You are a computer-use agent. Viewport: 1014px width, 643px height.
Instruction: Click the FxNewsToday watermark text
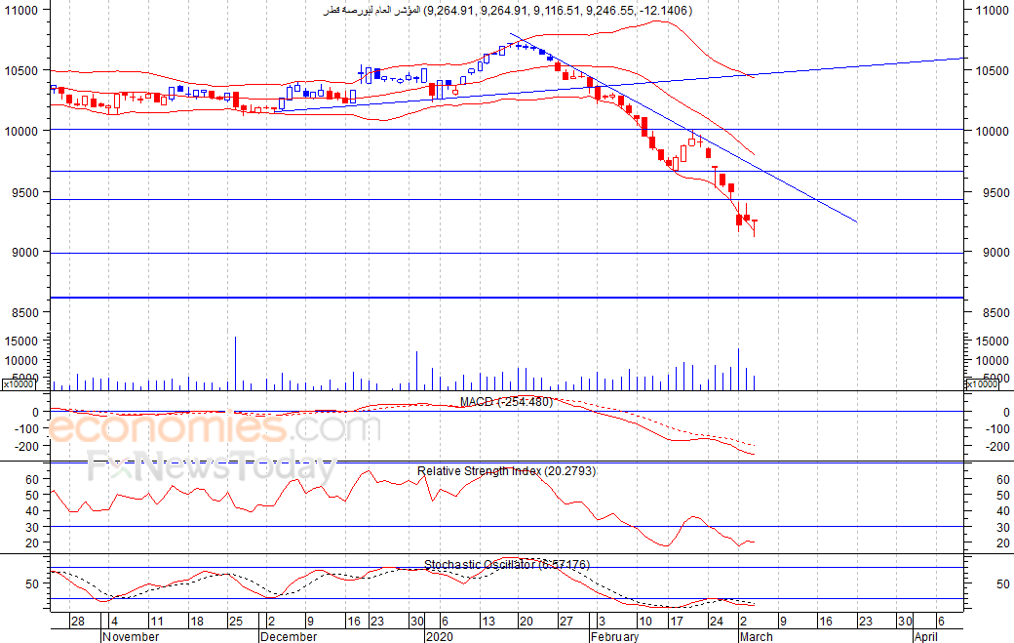pyautogui.click(x=213, y=468)
